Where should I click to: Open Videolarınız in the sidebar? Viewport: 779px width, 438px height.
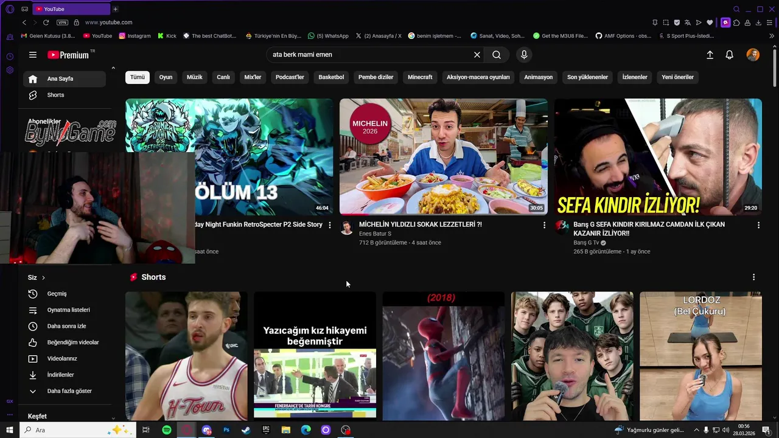tap(65, 358)
